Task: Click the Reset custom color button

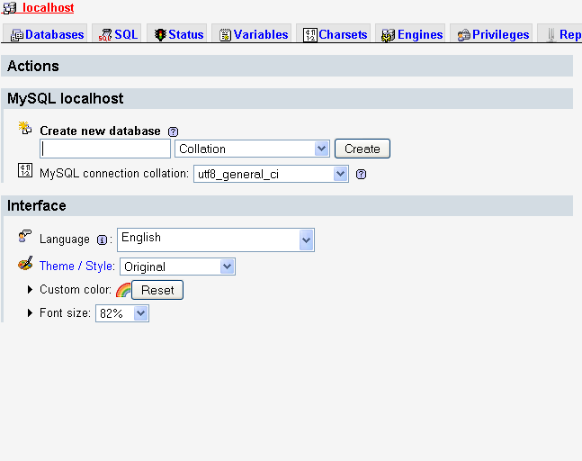Action: (x=157, y=290)
